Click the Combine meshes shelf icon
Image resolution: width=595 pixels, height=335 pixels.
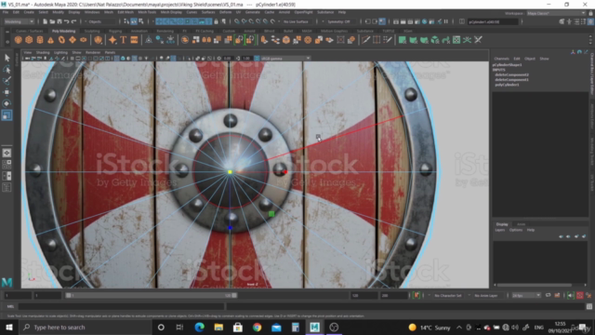(x=185, y=40)
